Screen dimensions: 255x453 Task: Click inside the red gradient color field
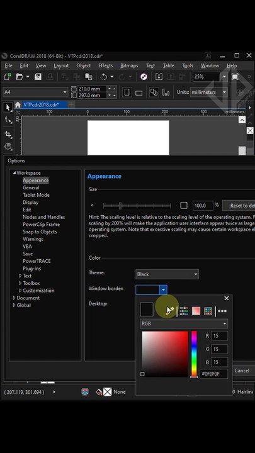point(165,354)
